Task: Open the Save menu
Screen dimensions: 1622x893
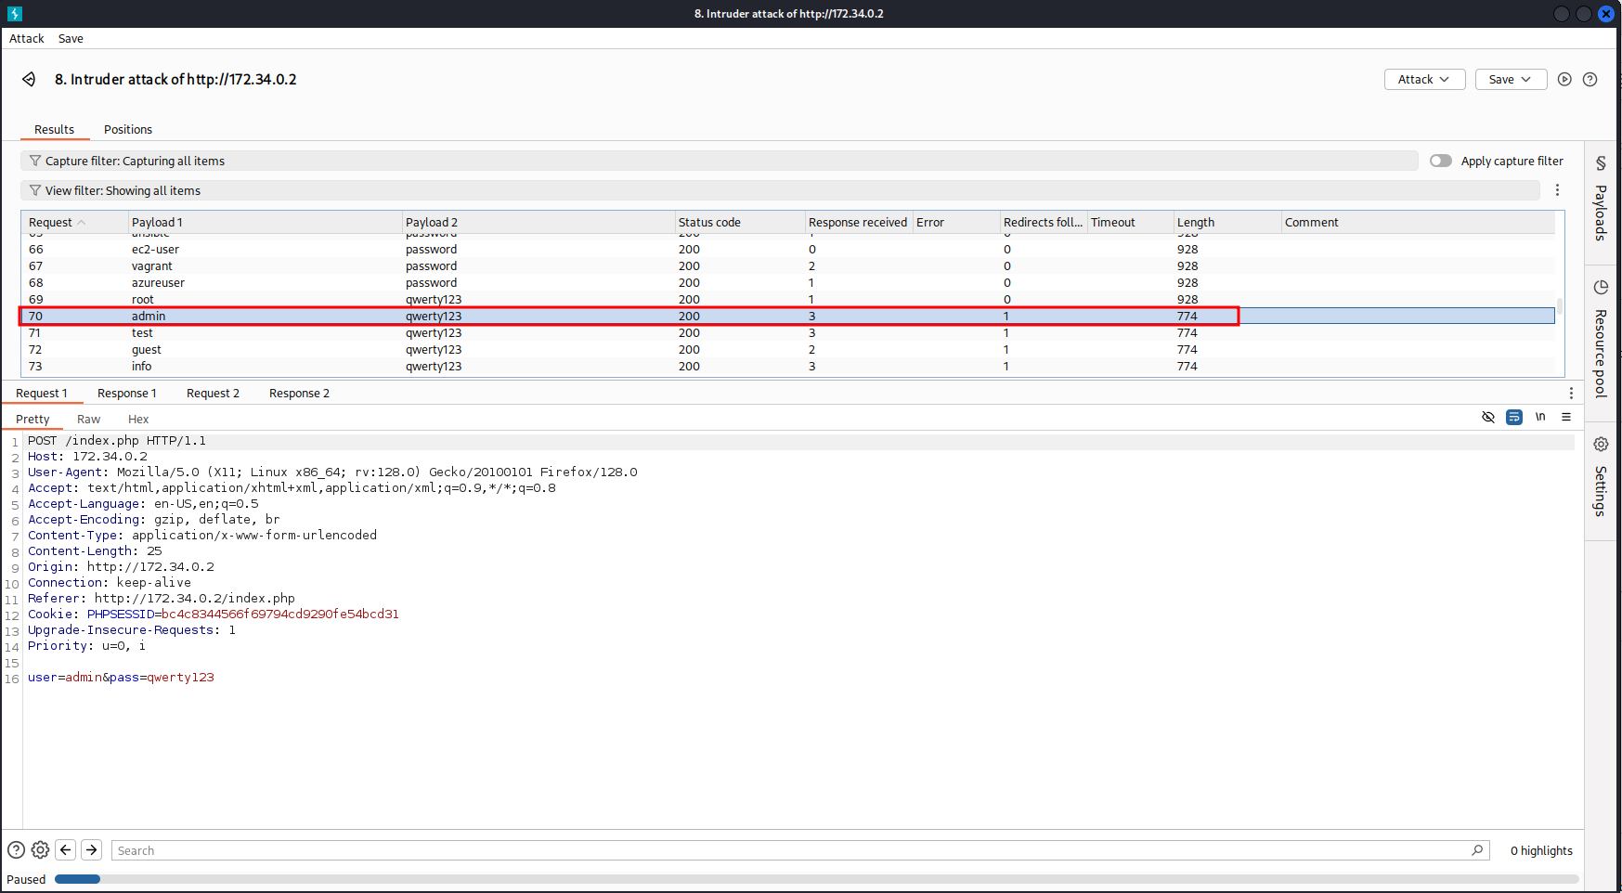Action: [x=71, y=38]
